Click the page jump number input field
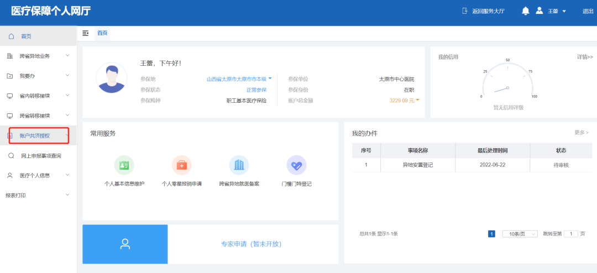The height and width of the screenshot is (273, 597). coord(570,234)
